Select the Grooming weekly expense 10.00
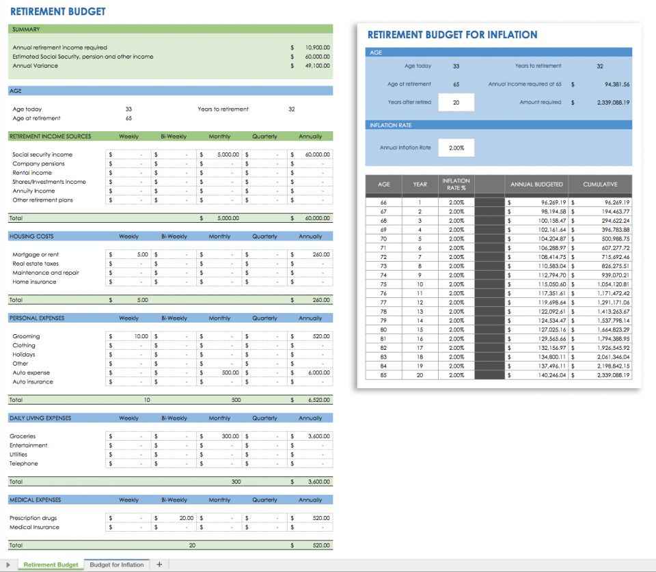This screenshot has height=572, width=656. tap(135, 336)
